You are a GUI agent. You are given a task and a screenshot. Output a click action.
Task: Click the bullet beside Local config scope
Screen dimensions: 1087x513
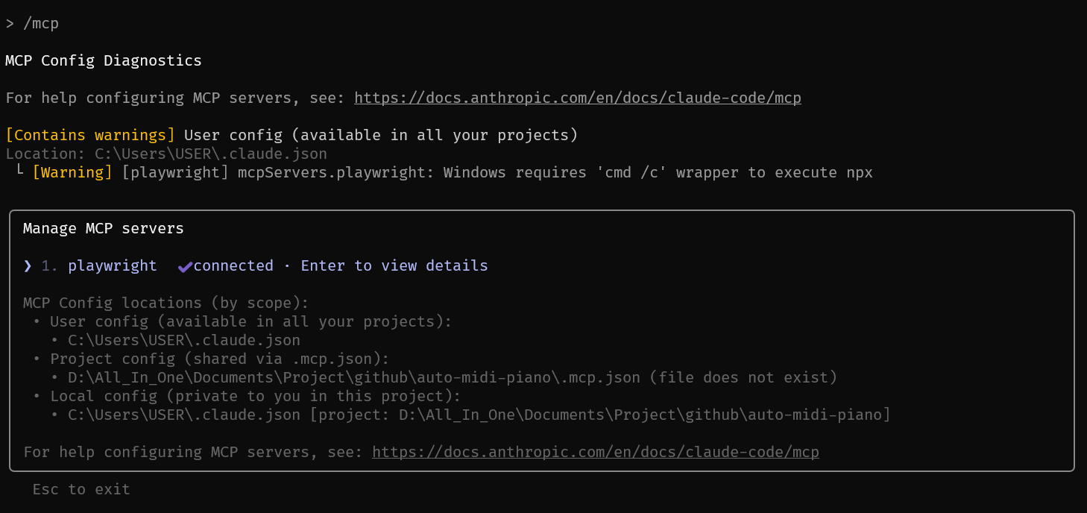37,395
